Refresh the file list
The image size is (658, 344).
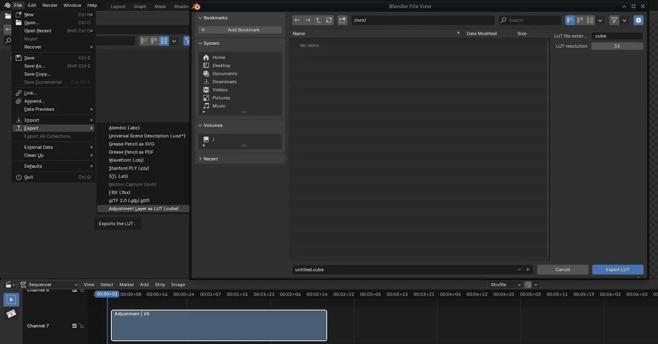point(329,20)
